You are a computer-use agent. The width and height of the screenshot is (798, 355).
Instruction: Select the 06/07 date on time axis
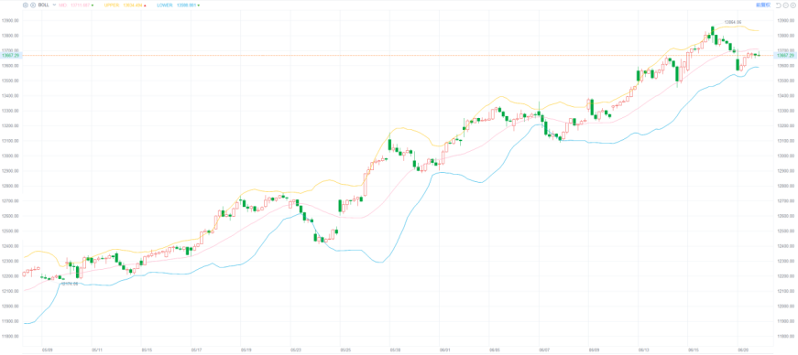coord(544,350)
